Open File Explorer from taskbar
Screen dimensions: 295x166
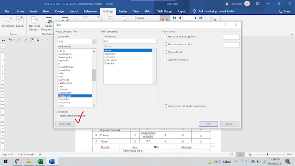coord(29,161)
